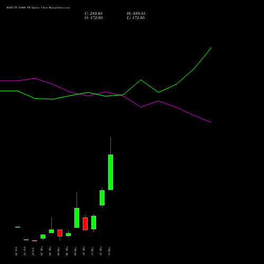Select the 06 Mar date label
264x264 pixels.
[67, 251]
